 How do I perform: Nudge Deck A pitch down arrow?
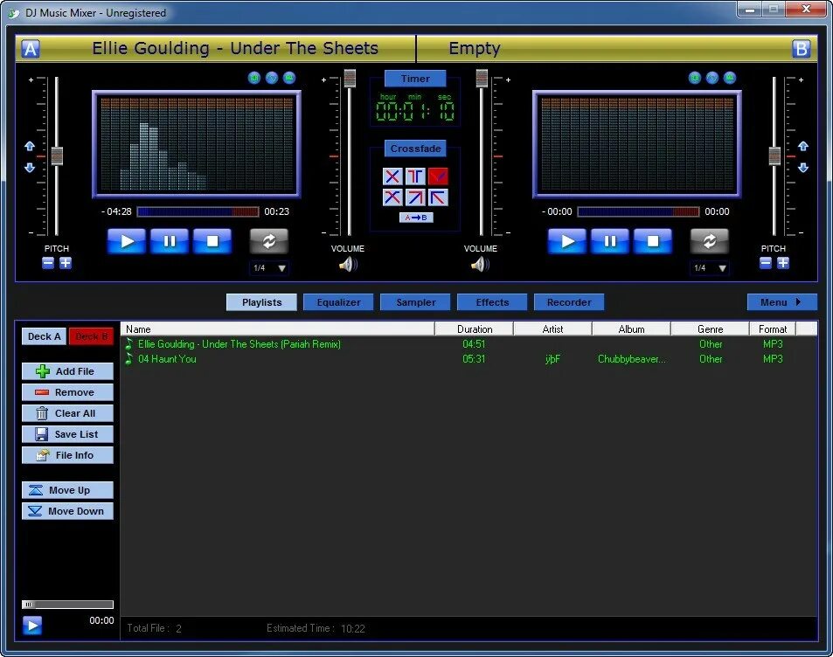(x=30, y=168)
